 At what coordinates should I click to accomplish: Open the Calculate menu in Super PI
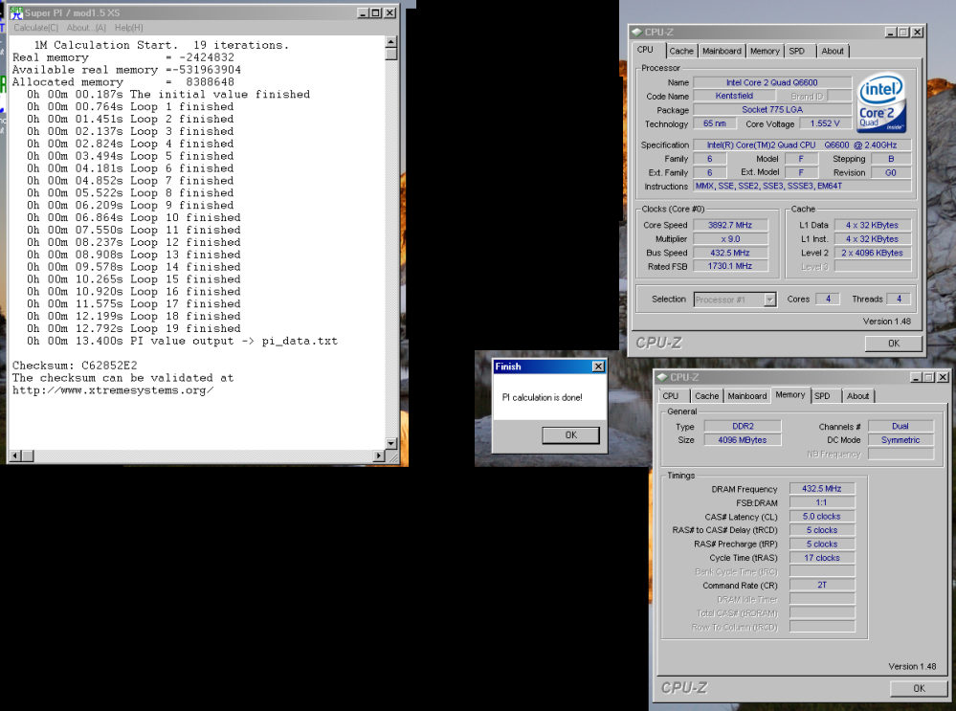click(x=36, y=28)
